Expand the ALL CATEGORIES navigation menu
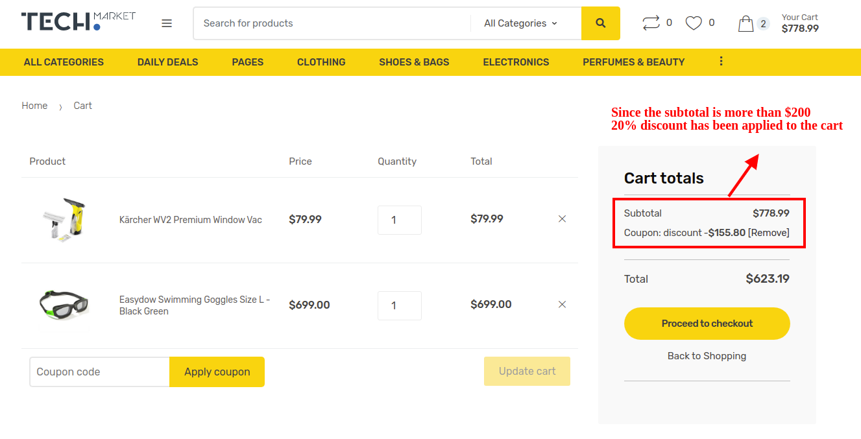Screen dimensions: 861x439 point(63,62)
